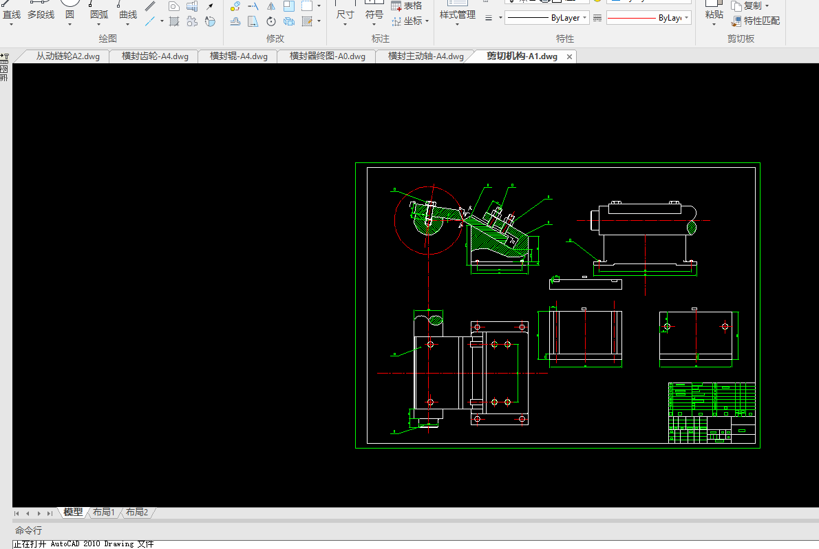Click the lineweight icon in 特性 group
Viewport: 819px width, 549px height.
tap(489, 18)
